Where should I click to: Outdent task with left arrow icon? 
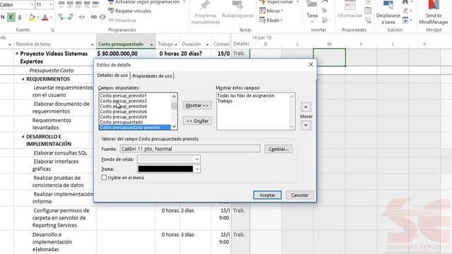pos(61,17)
